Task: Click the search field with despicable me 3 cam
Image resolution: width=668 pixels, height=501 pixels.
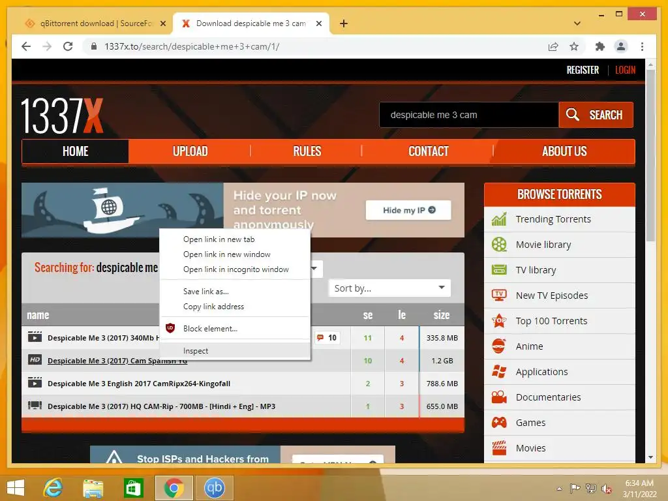Action: pos(468,115)
